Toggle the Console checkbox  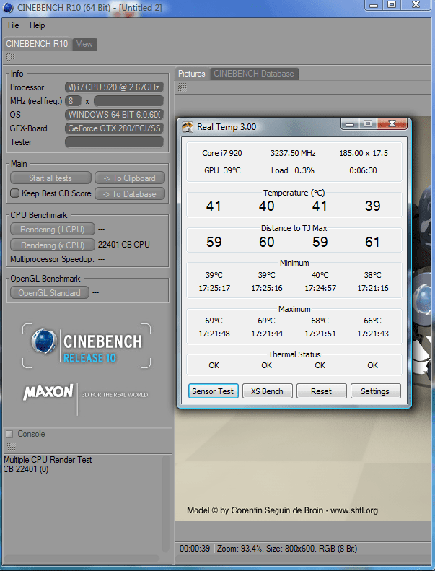point(9,434)
